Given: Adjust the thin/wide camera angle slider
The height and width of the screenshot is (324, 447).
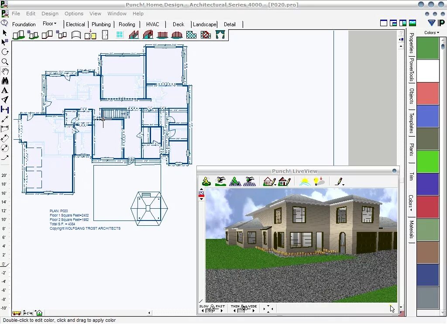Looking at the screenshot, I should [x=244, y=308].
